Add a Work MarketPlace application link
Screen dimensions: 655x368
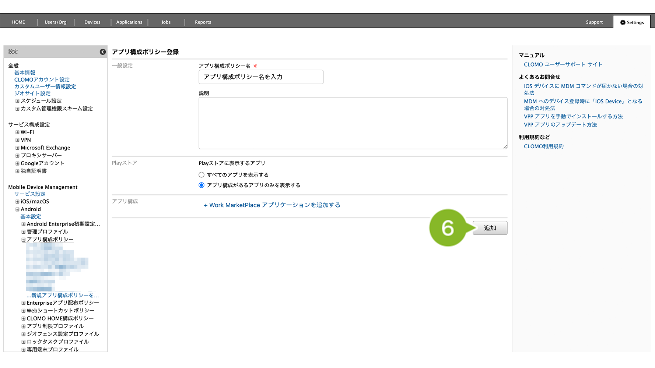(x=272, y=205)
